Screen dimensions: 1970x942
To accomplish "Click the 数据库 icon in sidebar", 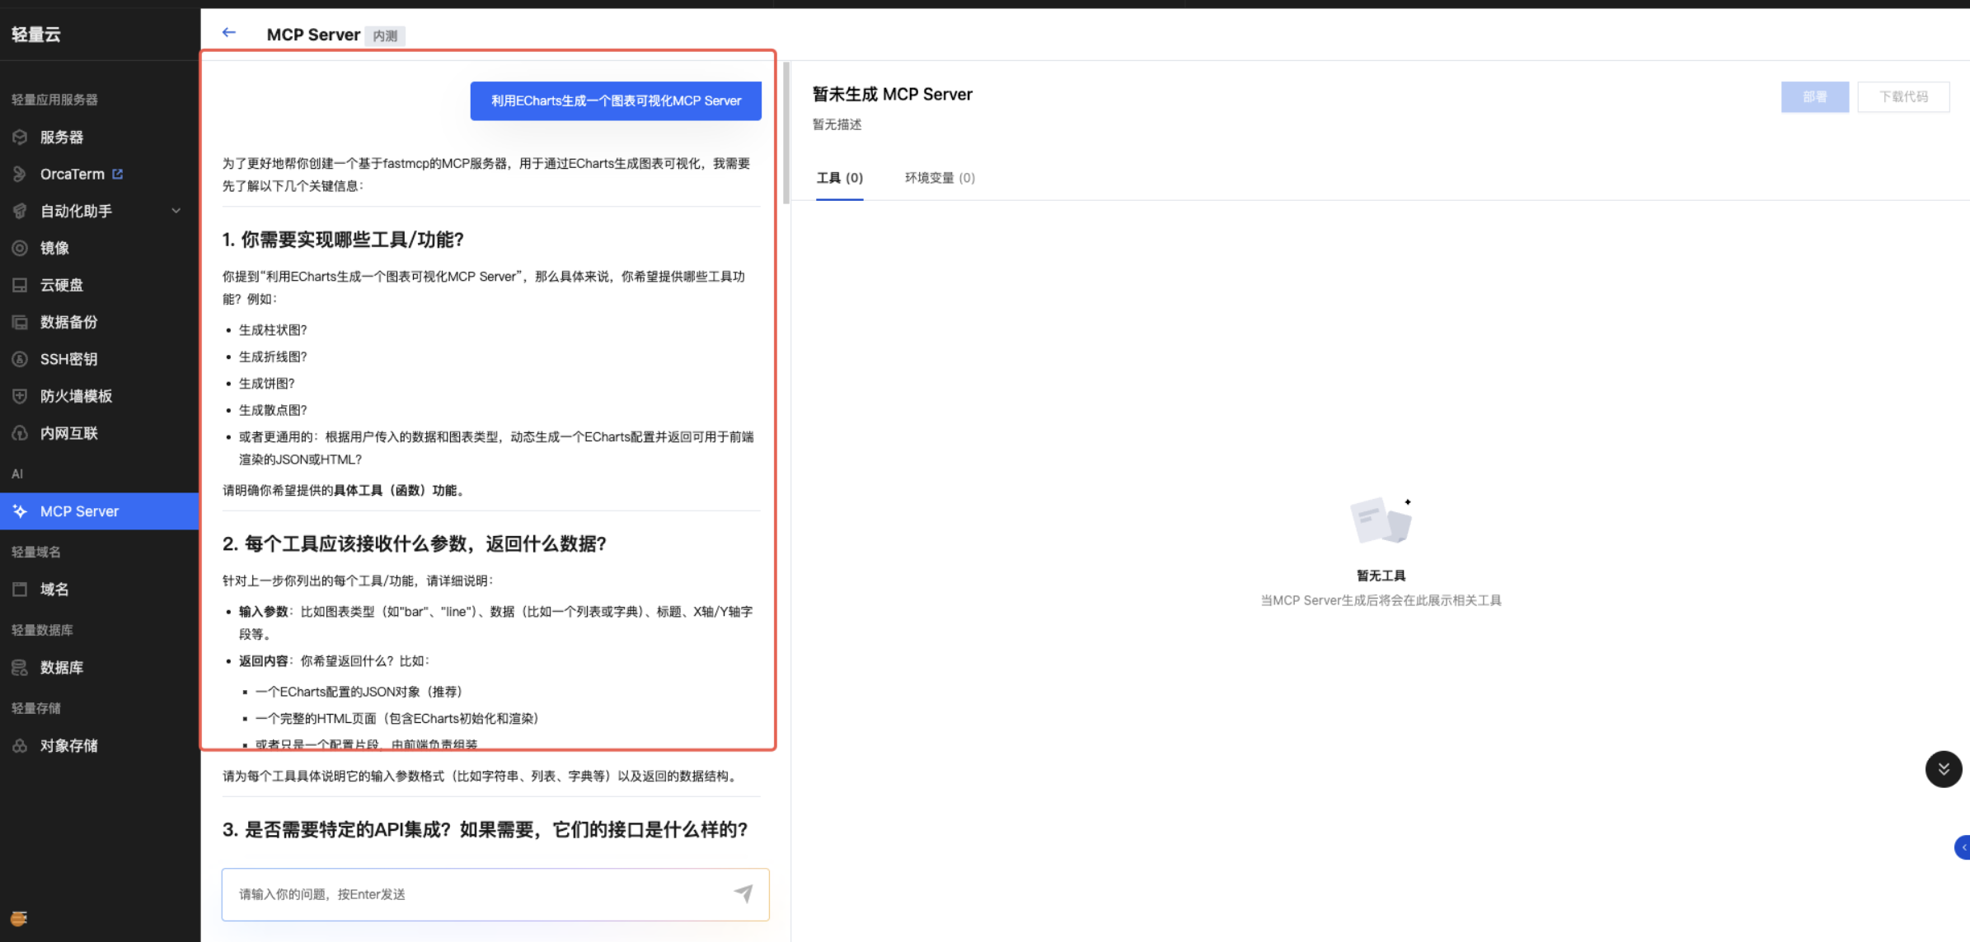I will coord(20,668).
